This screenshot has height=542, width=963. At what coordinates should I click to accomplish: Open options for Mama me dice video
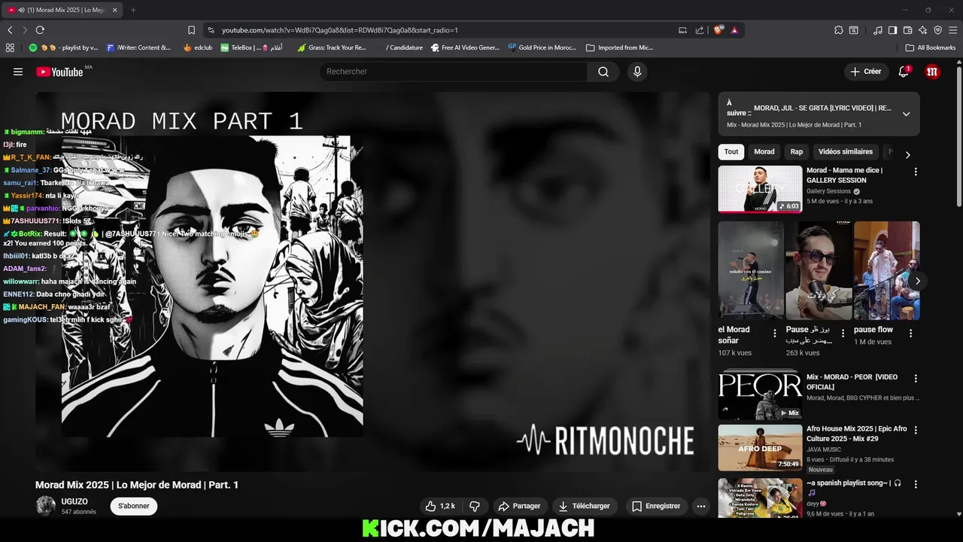tap(916, 172)
